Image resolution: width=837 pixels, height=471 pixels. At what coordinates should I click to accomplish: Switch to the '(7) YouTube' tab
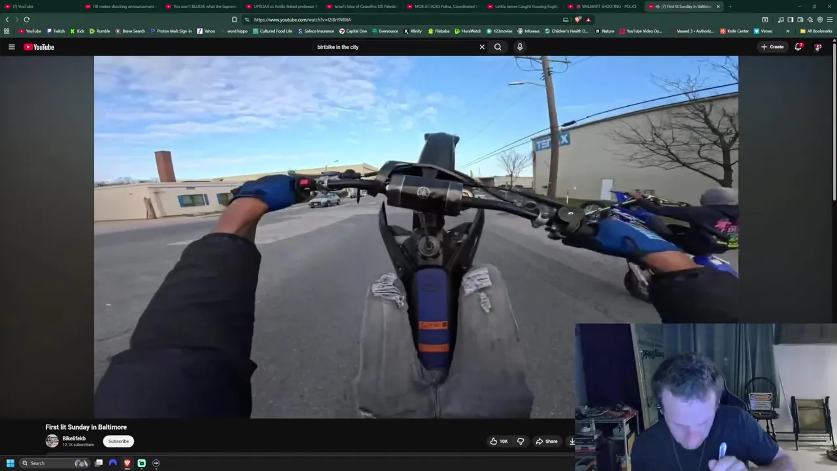(x=39, y=7)
